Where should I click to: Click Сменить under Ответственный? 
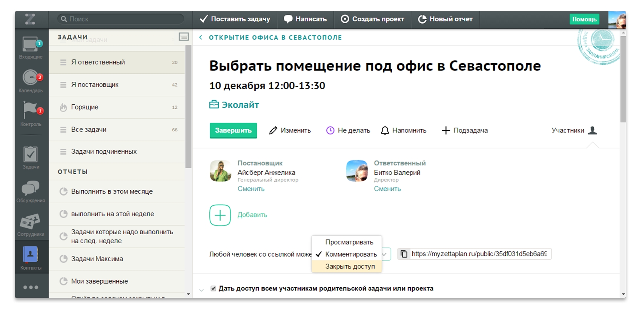point(387,189)
